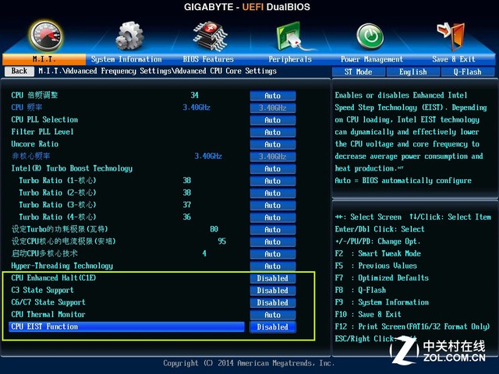Click the F2 : Smart Tweak Mode hint
The width and height of the screenshot is (499, 374).
coord(377,253)
